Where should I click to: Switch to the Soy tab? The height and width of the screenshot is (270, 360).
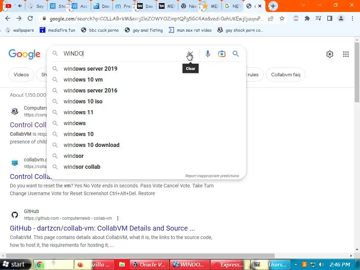click(x=36, y=6)
